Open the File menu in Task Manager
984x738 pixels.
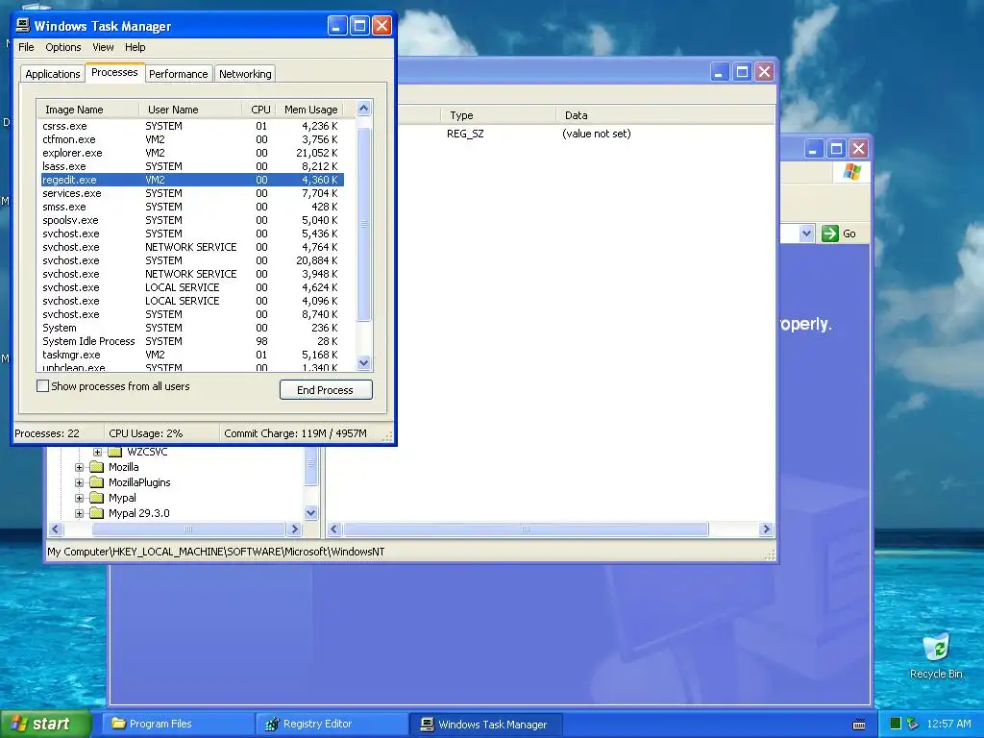tap(26, 47)
